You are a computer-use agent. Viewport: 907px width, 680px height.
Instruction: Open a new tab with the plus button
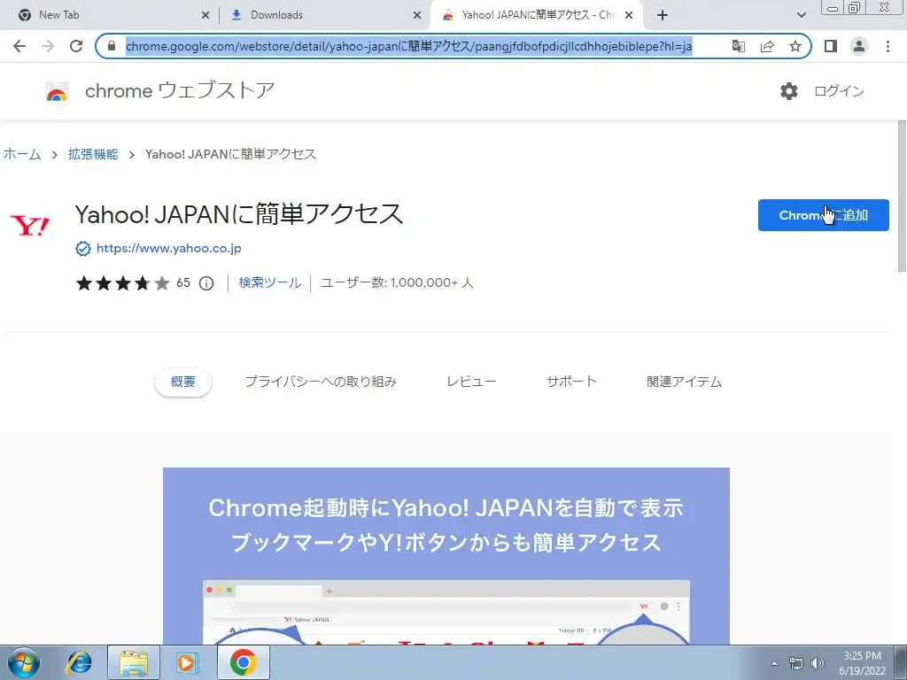663,15
